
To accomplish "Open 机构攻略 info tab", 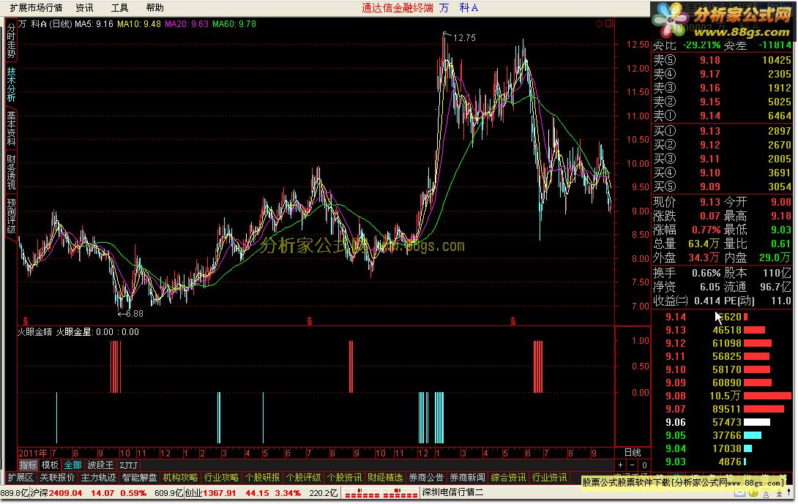I will pos(180,478).
